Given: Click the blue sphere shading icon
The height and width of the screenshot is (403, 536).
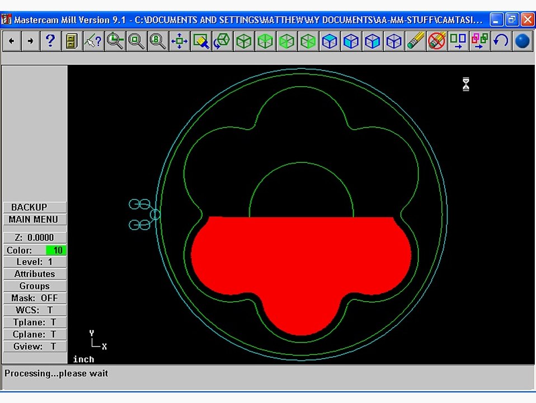Looking at the screenshot, I should click(522, 41).
